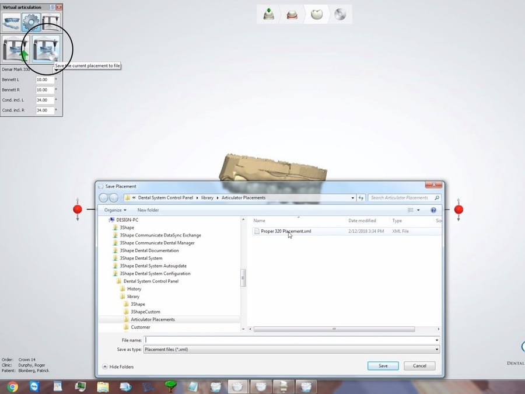
Task: Expand the Save as type dropdown
Action: (436, 349)
